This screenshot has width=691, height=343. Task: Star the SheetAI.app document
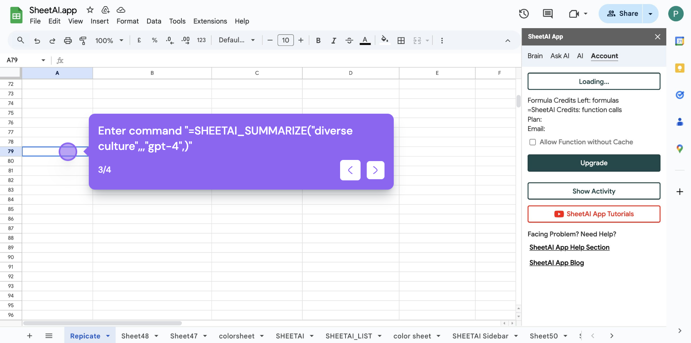90,10
